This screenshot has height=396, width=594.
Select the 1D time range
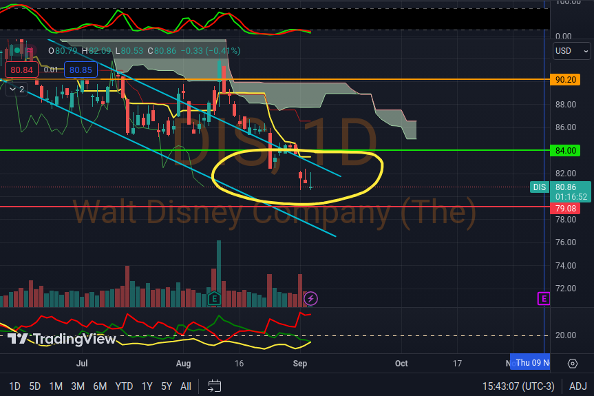(14, 386)
